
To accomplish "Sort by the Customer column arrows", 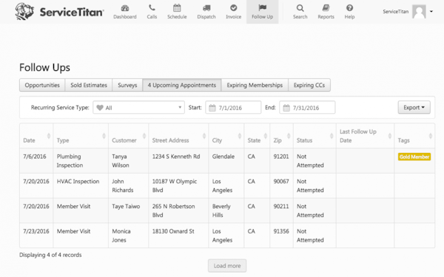I will pos(144,136).
